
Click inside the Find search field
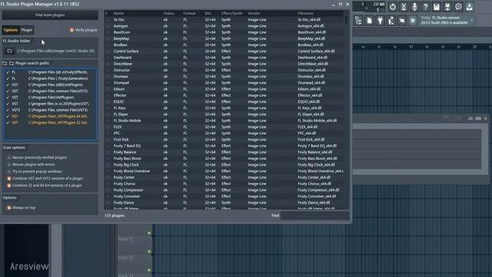pos(314,215)
